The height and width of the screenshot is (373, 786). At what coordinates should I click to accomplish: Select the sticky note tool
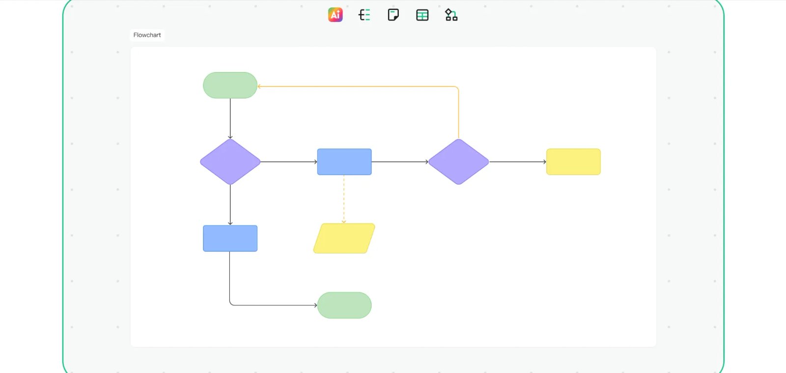click(x=393, y=15)
